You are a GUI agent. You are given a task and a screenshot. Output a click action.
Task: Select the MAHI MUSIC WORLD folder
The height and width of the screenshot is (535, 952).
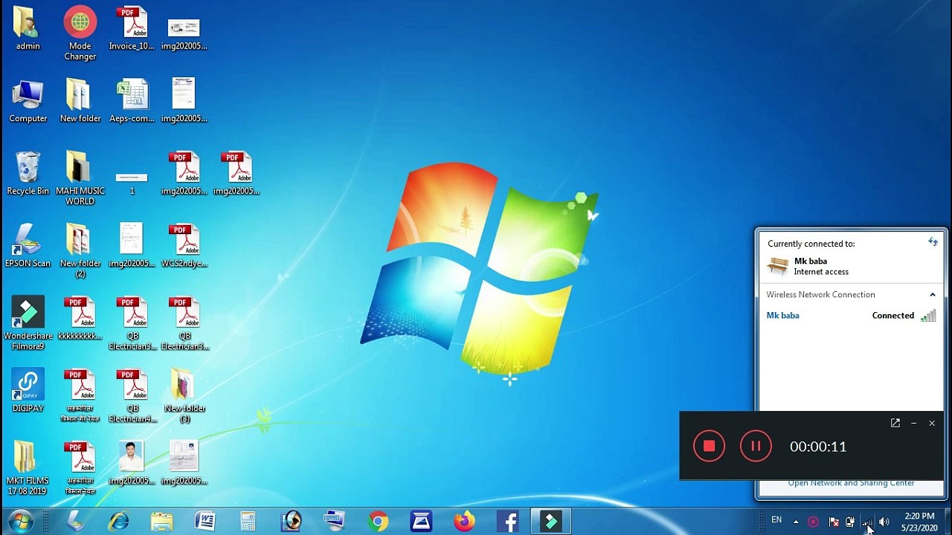(80, 178)
